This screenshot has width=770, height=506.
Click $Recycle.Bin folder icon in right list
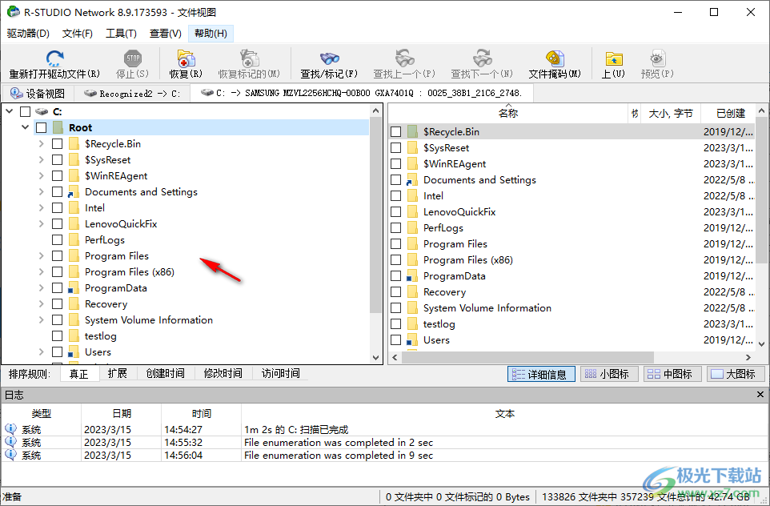[412, 131]
